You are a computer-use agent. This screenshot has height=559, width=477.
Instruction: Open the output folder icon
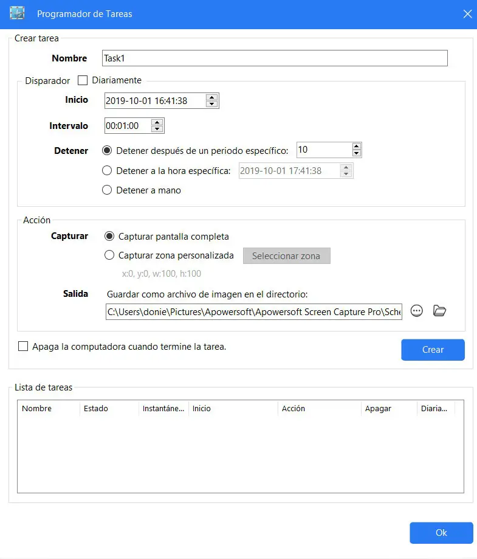click(x=439, y=311)
